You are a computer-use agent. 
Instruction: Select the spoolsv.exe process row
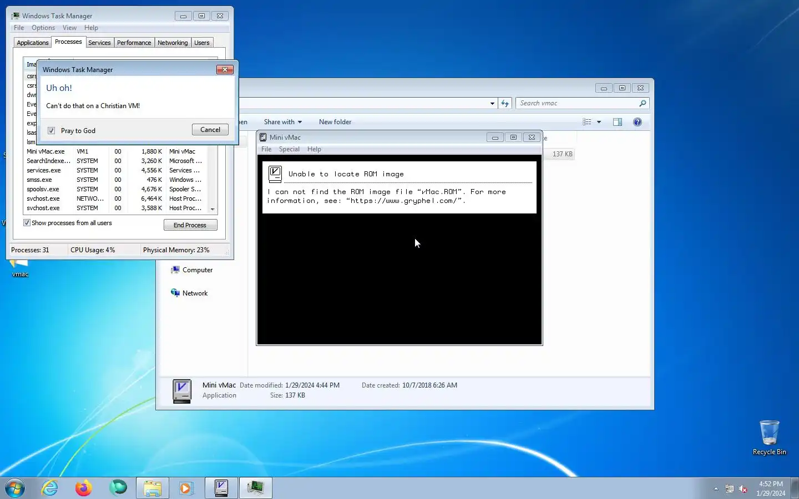coord(117,189)
